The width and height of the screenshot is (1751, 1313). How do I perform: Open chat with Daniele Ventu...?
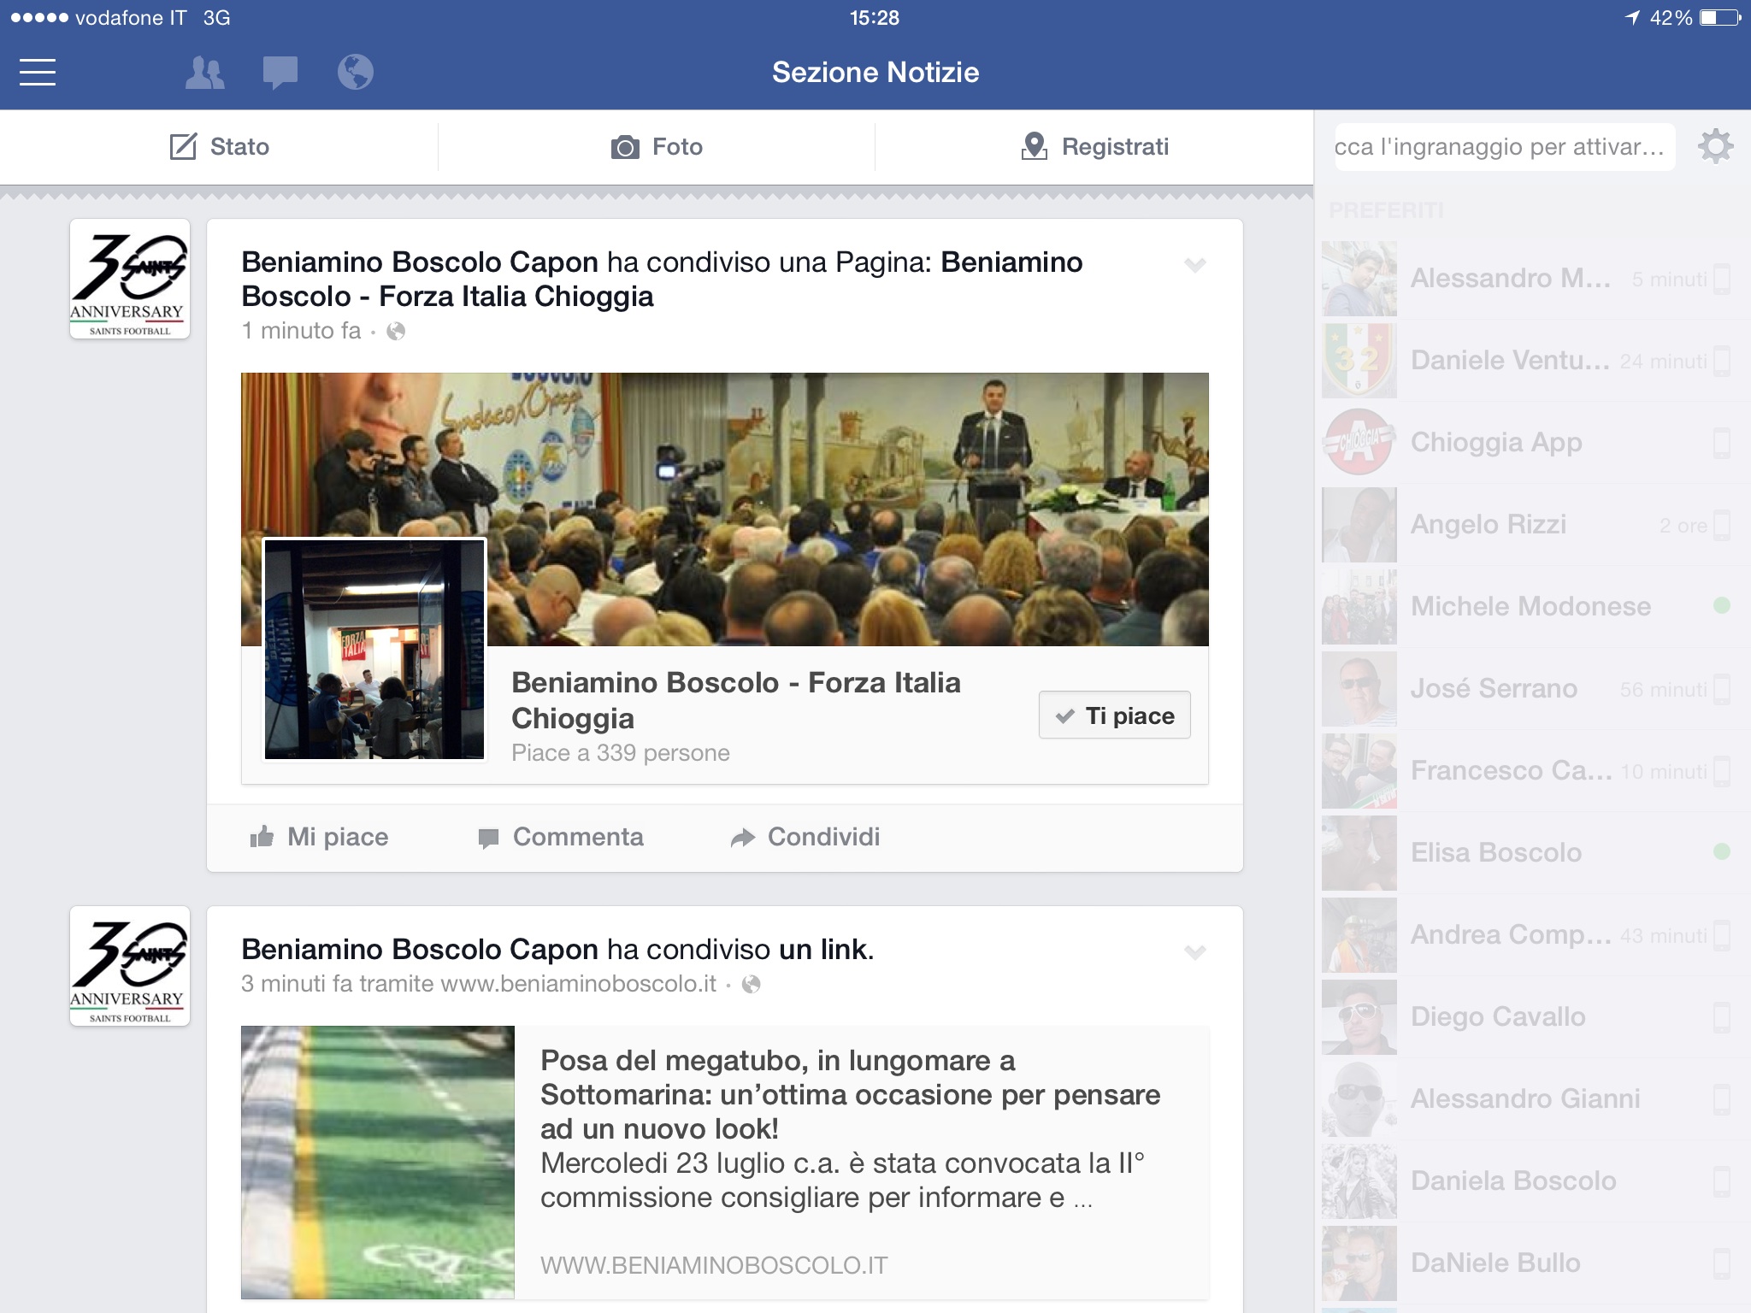tap(1532, 361)
